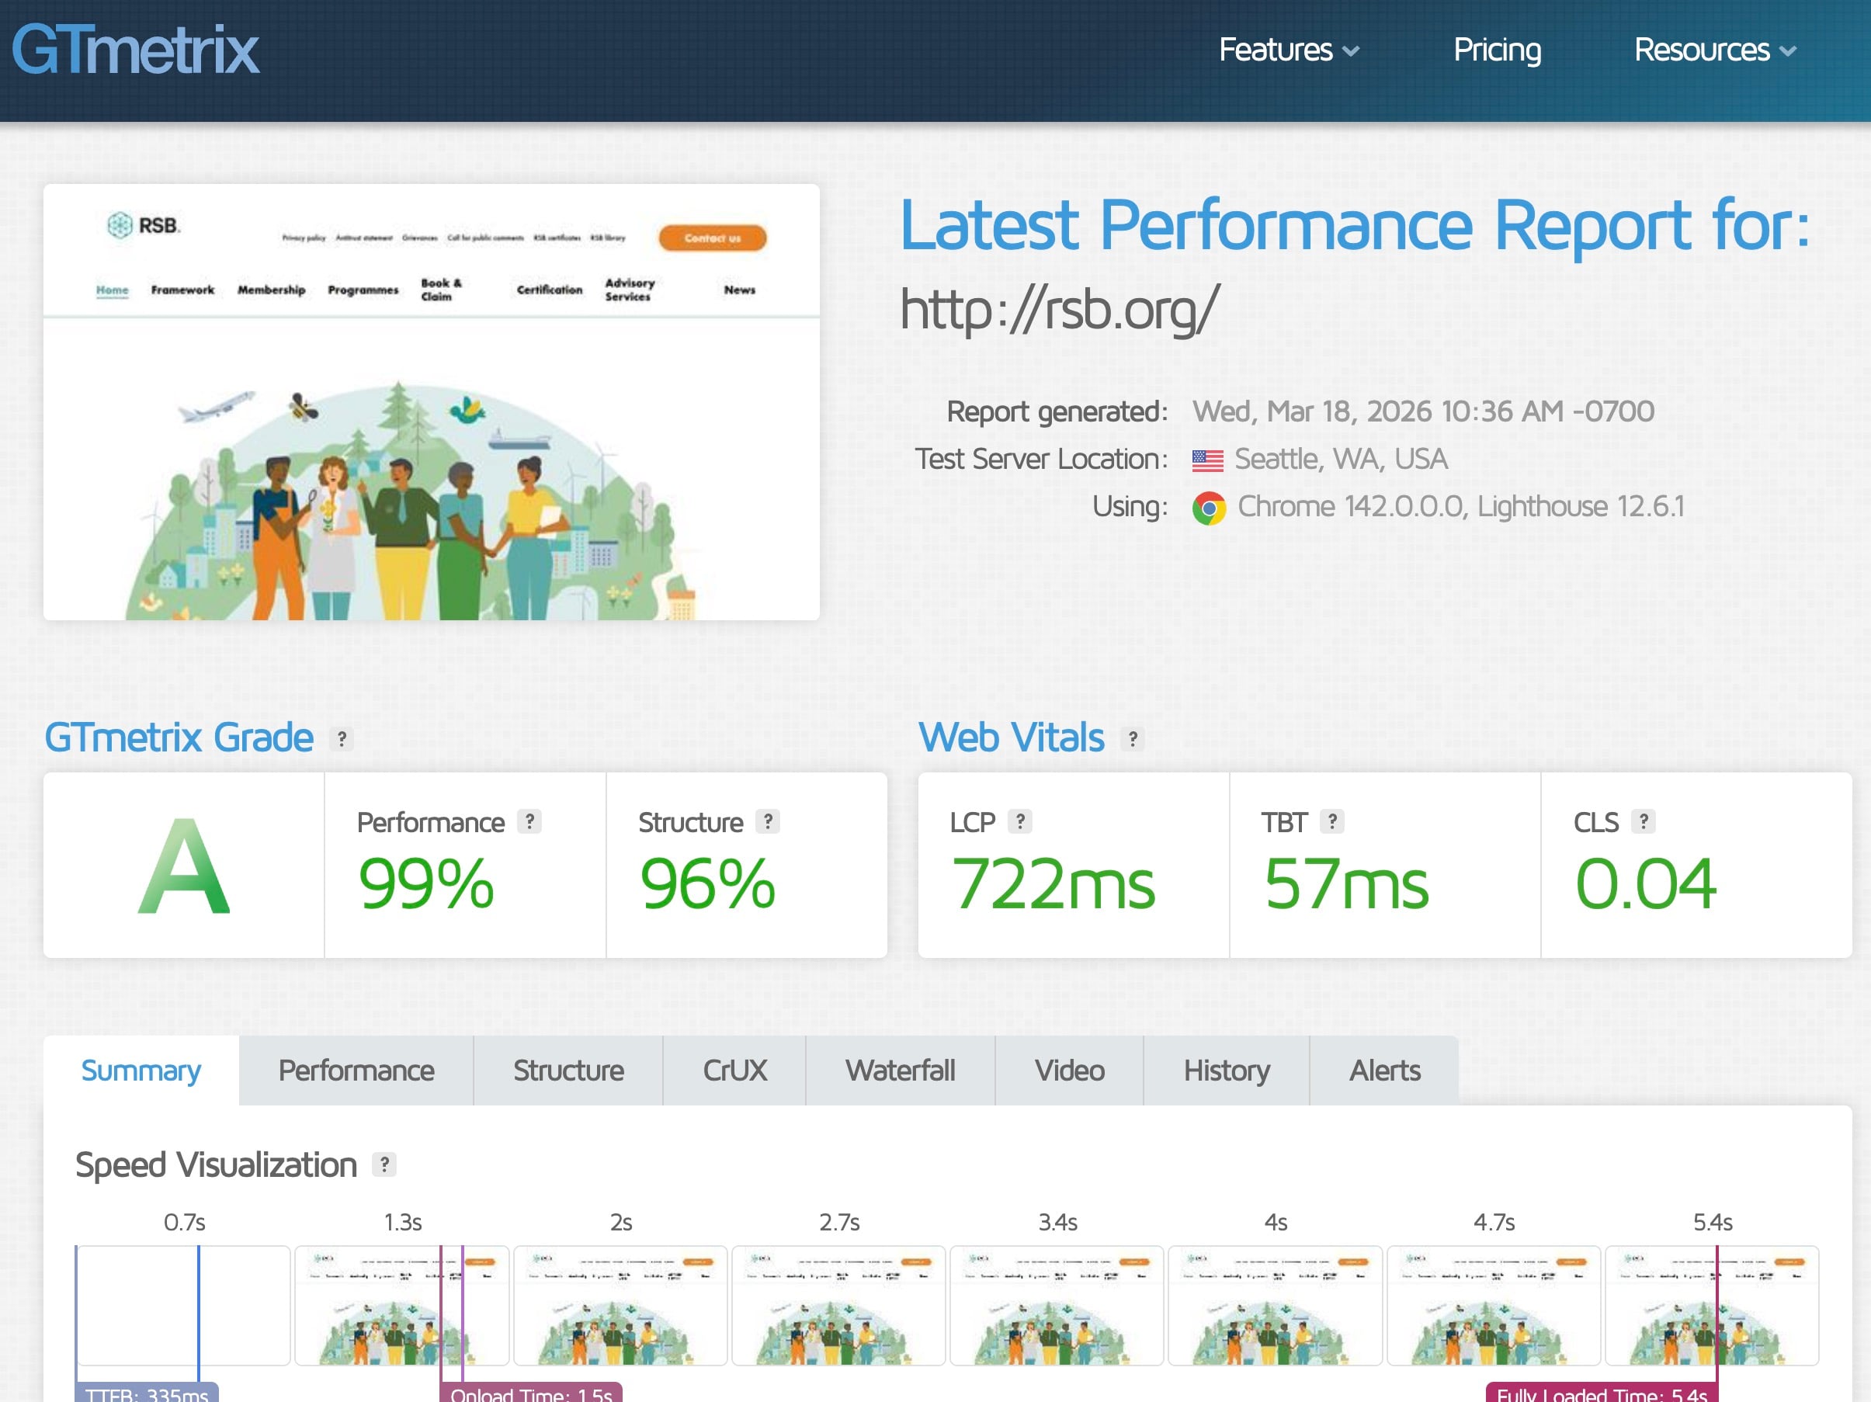Click help icon beside GTmetrix Grade
Screen dimensions: 1871x1402
tap(342, 739)
